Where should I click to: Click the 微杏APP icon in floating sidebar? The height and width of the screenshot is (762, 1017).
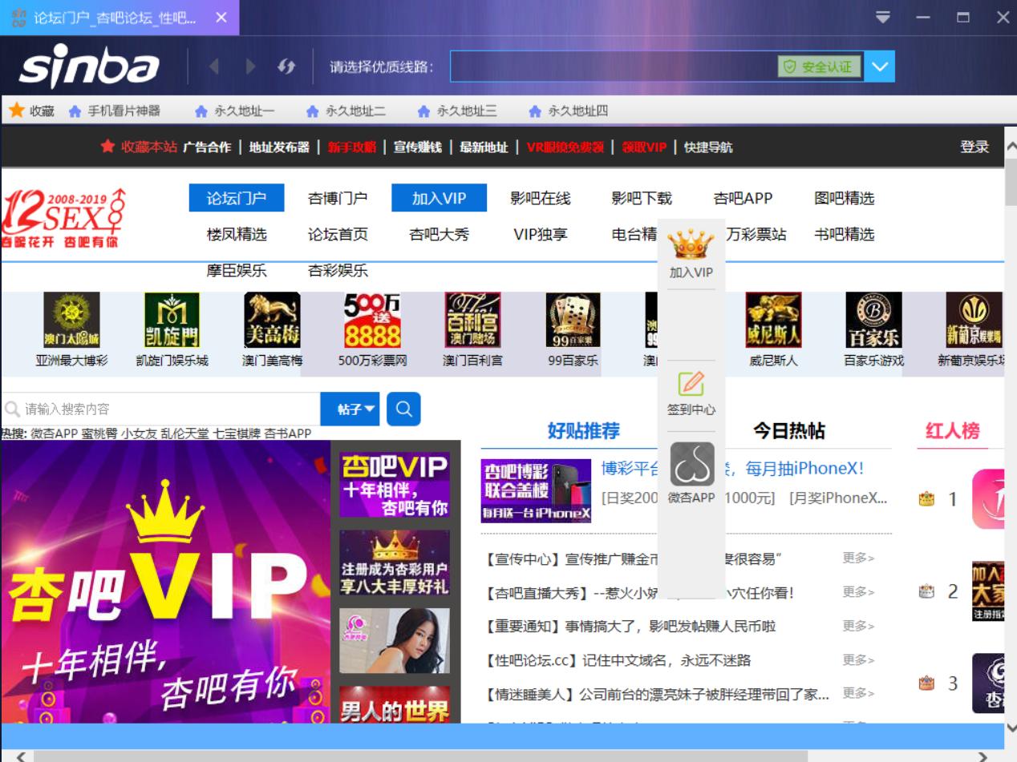pyautogui.click(x=691, y=465)
